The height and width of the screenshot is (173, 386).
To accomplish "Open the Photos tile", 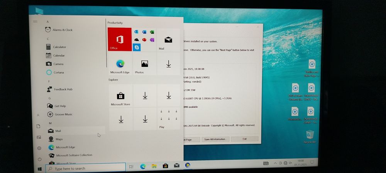I will pyautogui.click(x=144, y=64).
